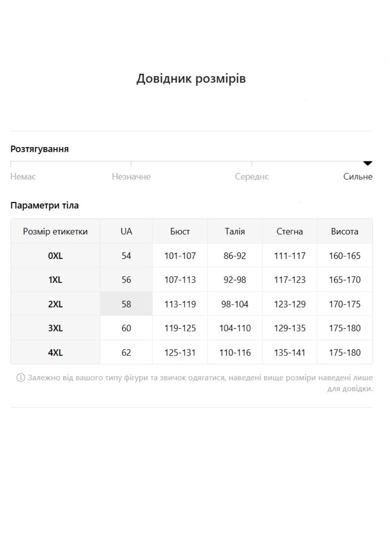
Task: Click the 'Висота' column header
Action: [344, 231]
